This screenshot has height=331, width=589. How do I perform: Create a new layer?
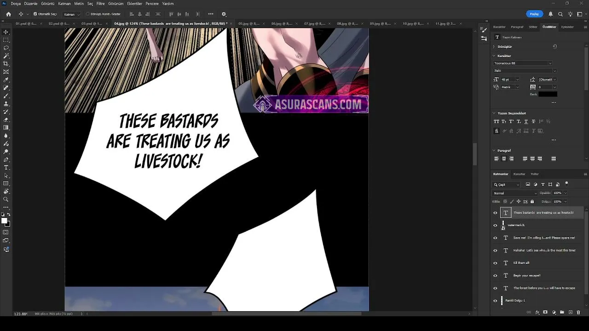pos(571,313)
